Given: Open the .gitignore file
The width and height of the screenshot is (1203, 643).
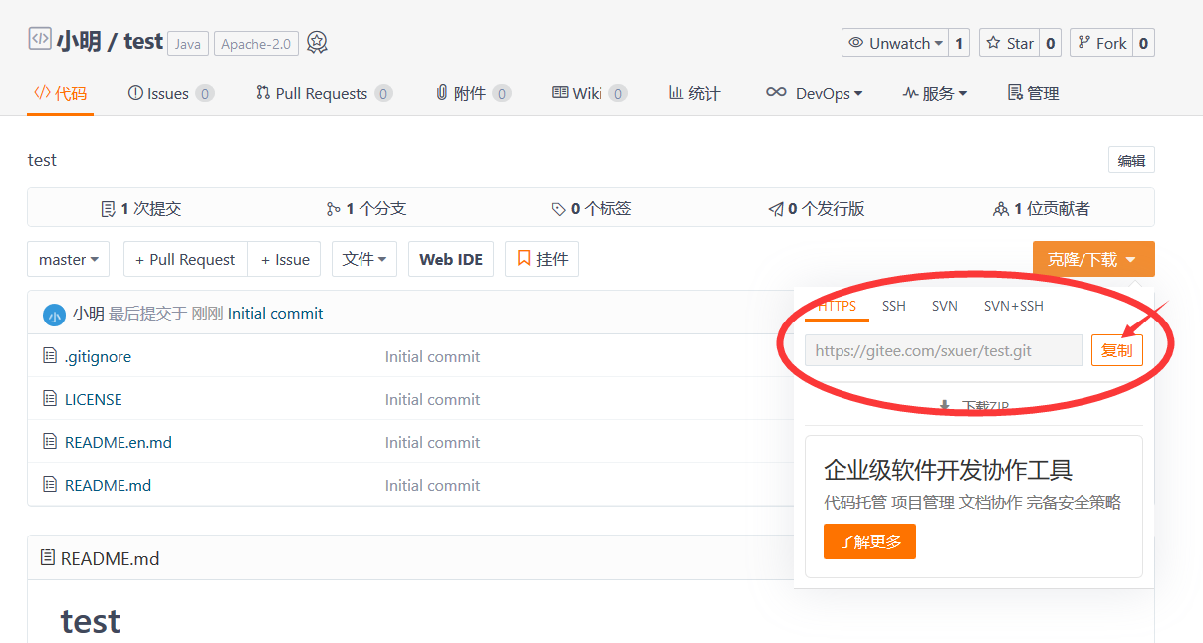Looking at the screenshot, I should (x=98, y=356).
